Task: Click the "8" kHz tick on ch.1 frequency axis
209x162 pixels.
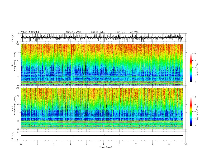Action: (x=18, y=52)
